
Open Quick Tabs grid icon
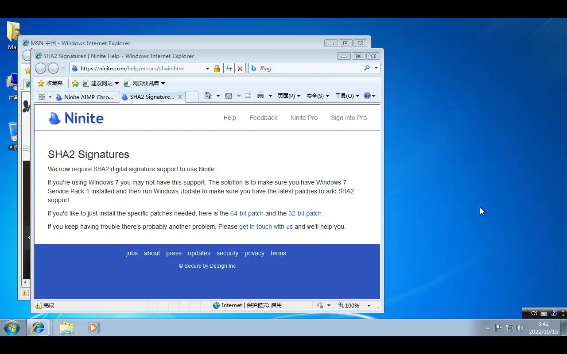(x=42, y=97)
